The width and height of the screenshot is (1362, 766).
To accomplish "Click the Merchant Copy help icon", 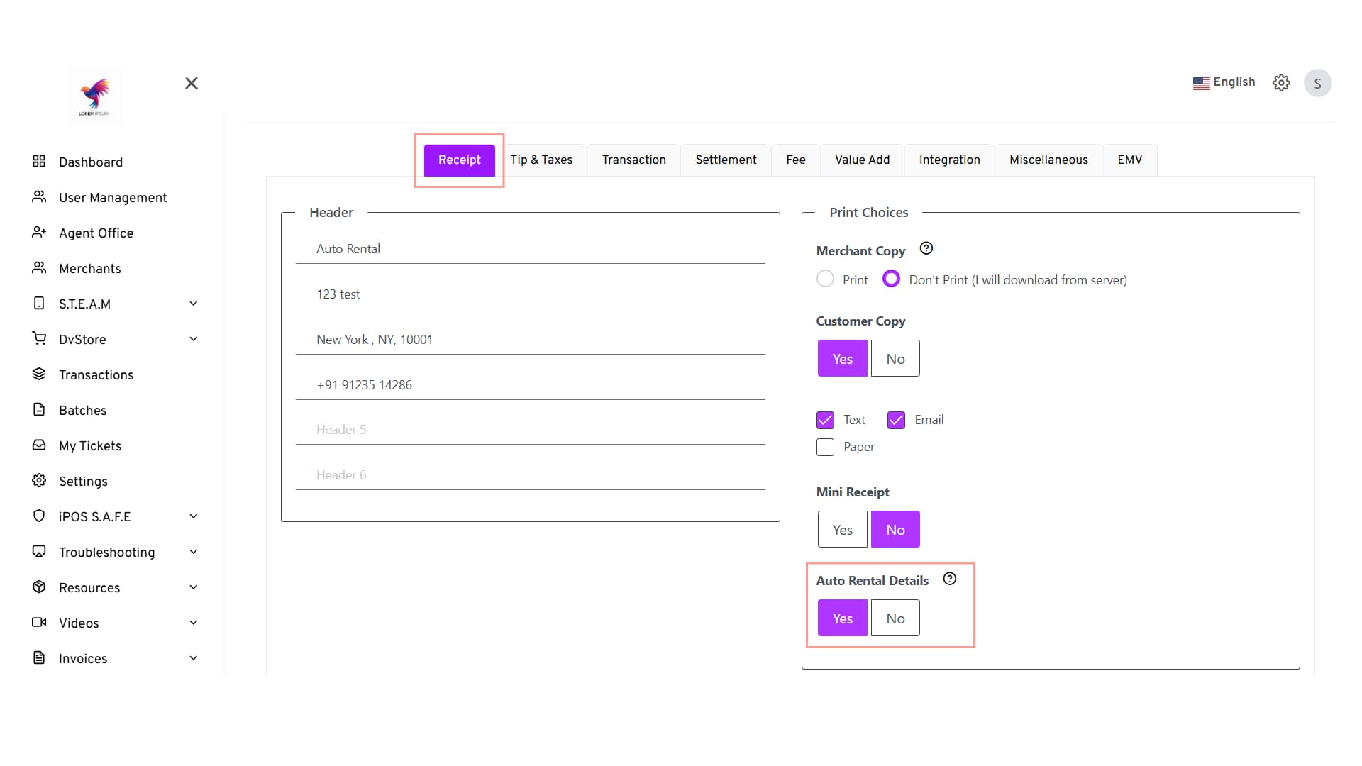I will point(926,248).
